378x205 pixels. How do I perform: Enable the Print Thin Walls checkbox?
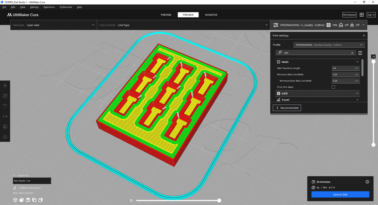coord(333,87)
